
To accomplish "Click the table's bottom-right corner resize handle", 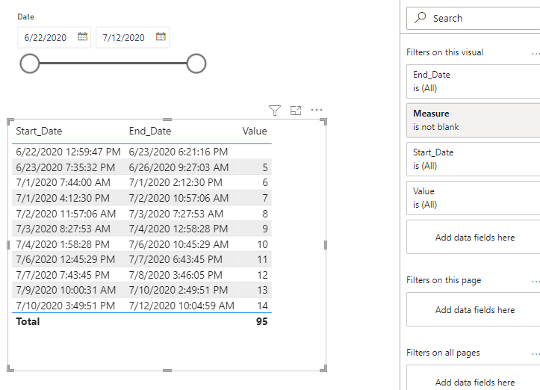I will pos(323,368).
